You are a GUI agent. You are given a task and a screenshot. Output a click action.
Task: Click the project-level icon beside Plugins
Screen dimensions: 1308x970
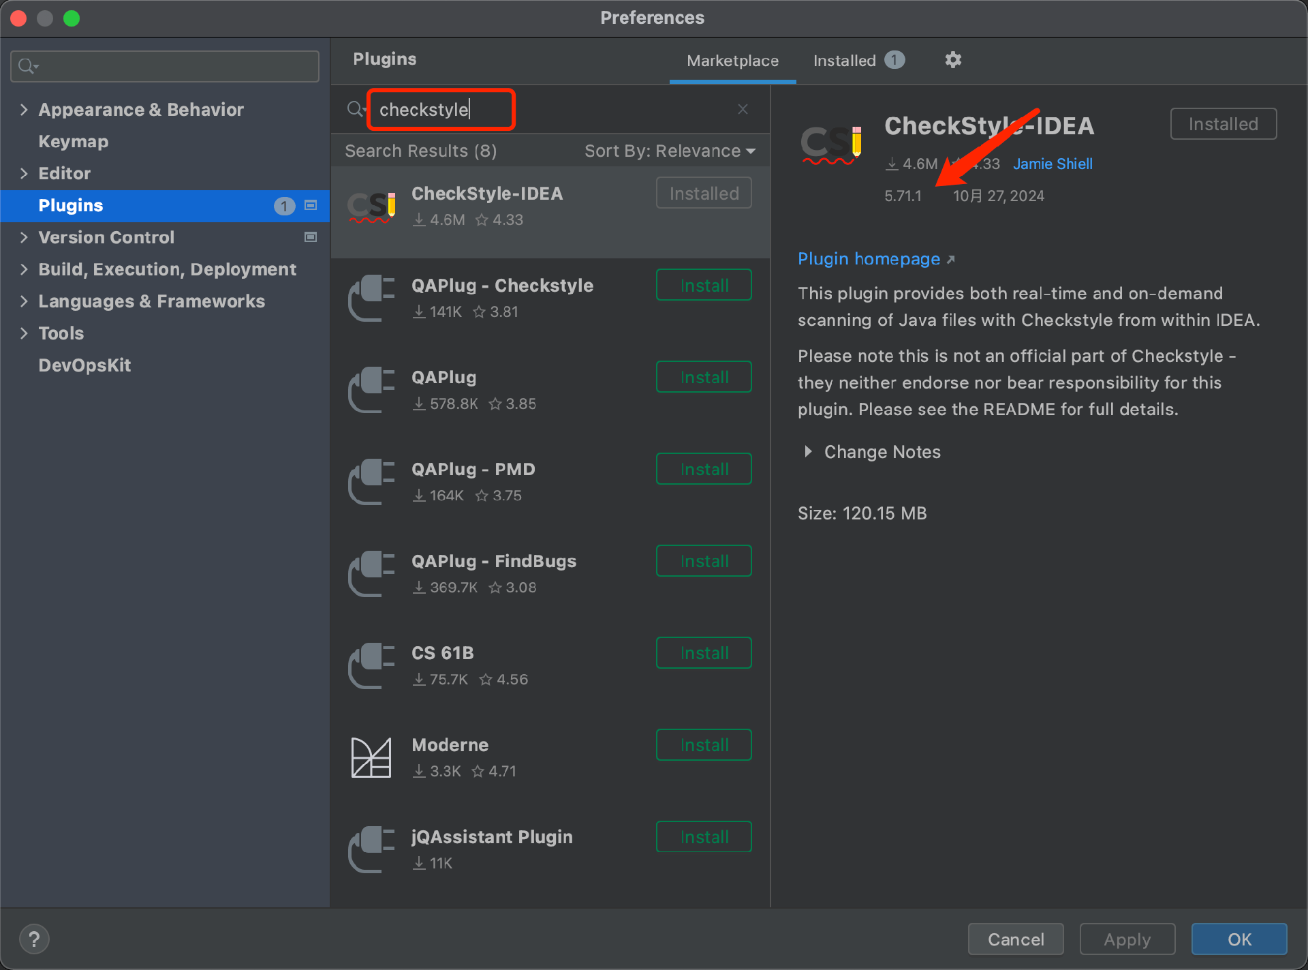pyautogui.click(x=311, y=205)
